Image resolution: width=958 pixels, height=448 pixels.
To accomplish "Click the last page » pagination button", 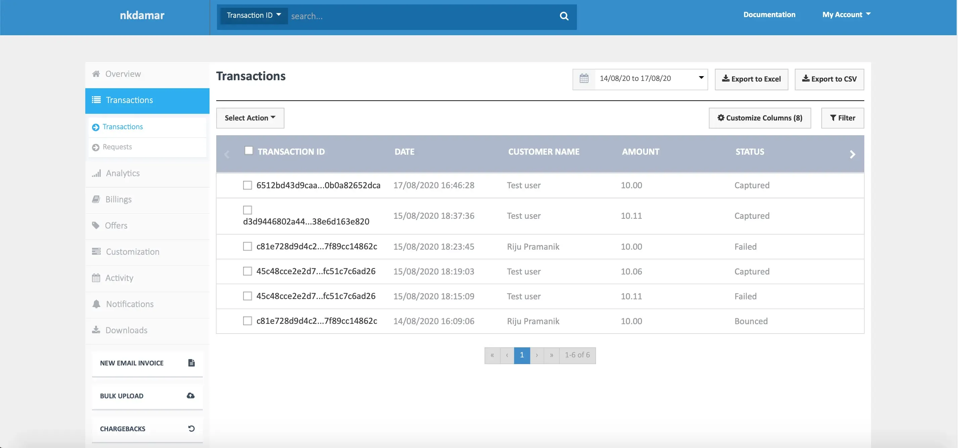I will point(551,355).
